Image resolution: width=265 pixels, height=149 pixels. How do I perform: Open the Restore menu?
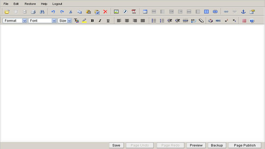30,4
